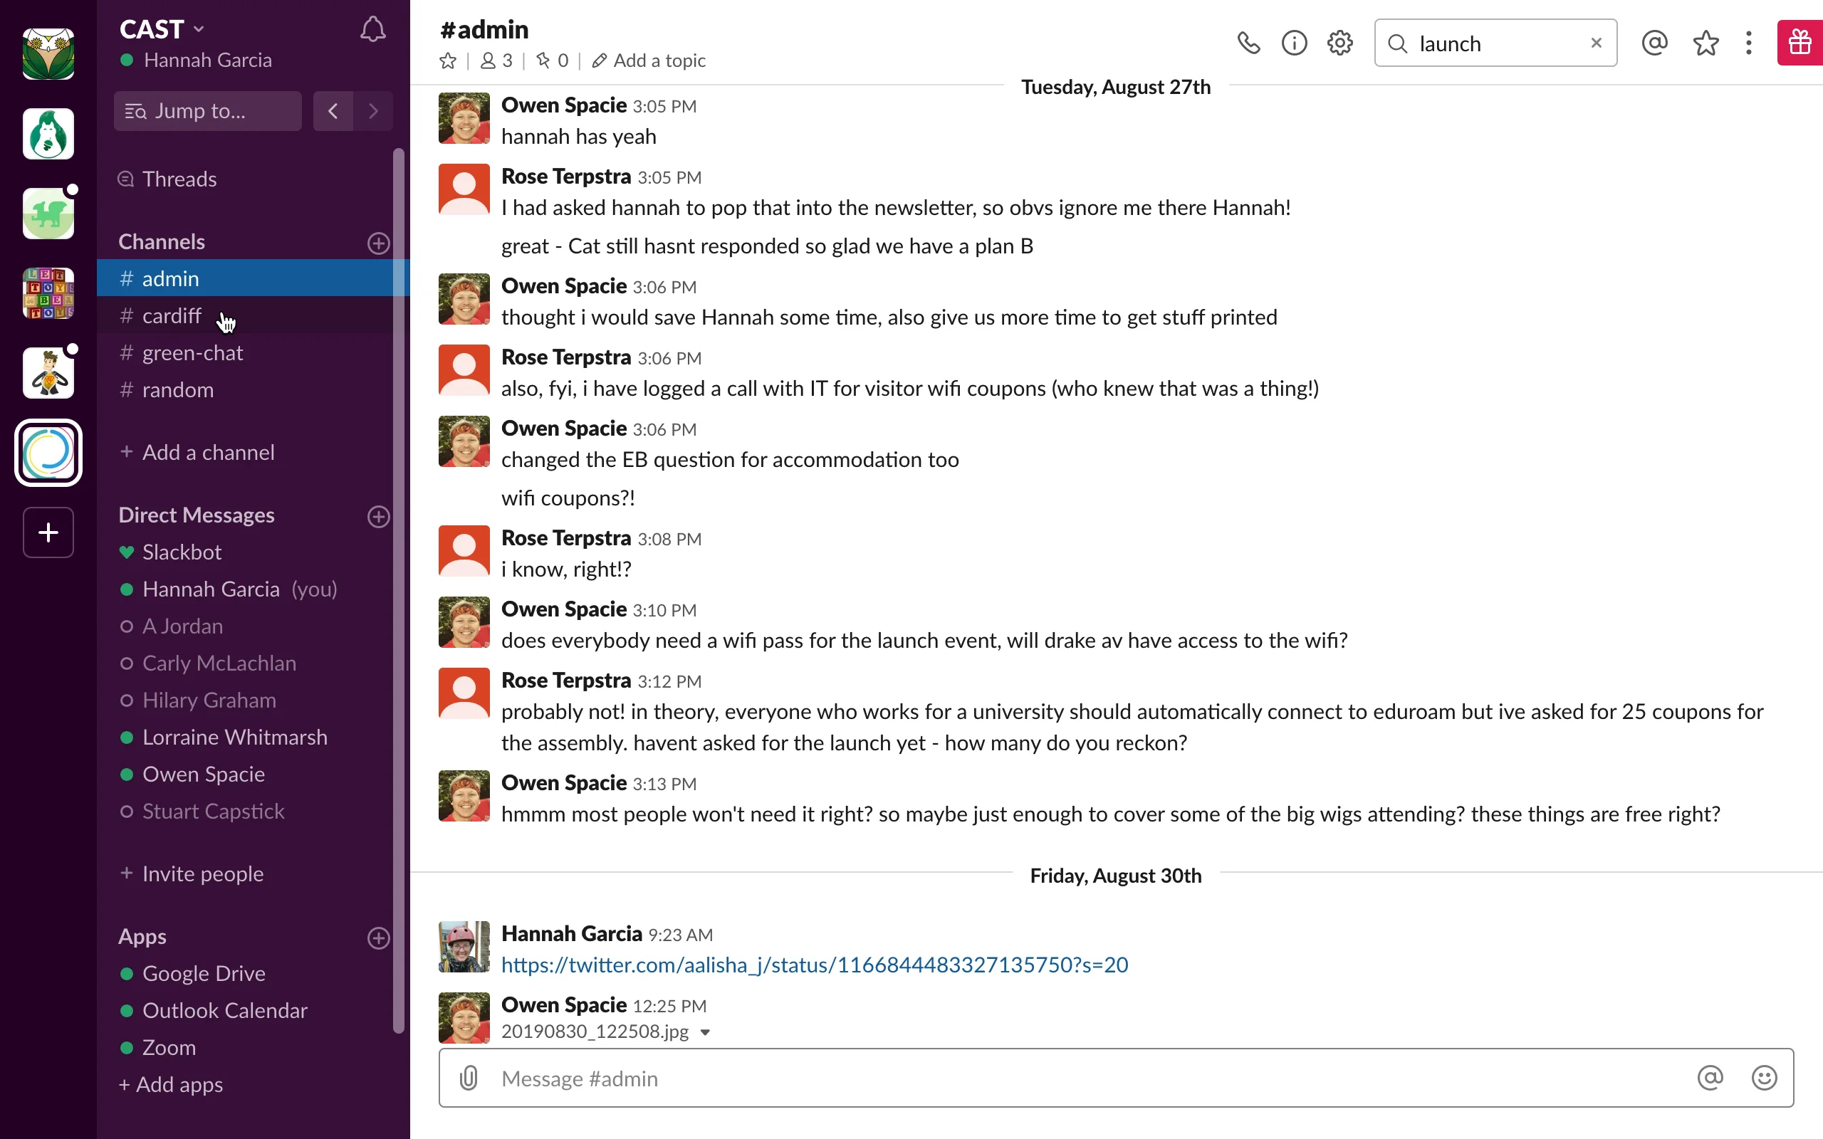
Task: Show channel details info icon
Action: pos(1294,43)
